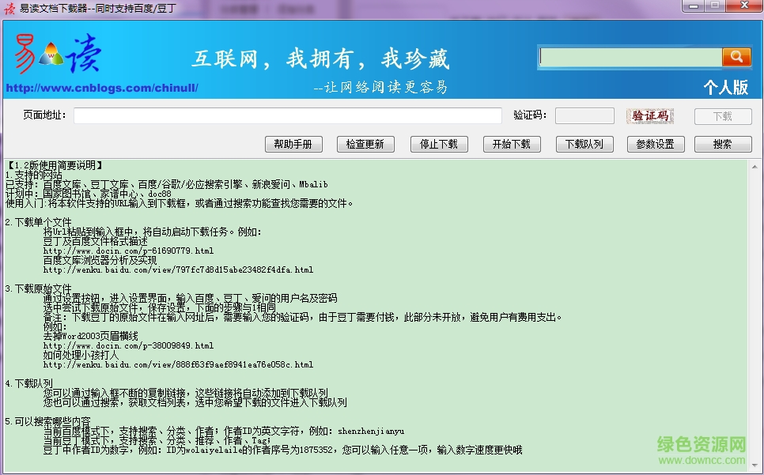Open the 帮助手册 help manual
The height and width of the screenshot is (475, 764).
point(293,144)
